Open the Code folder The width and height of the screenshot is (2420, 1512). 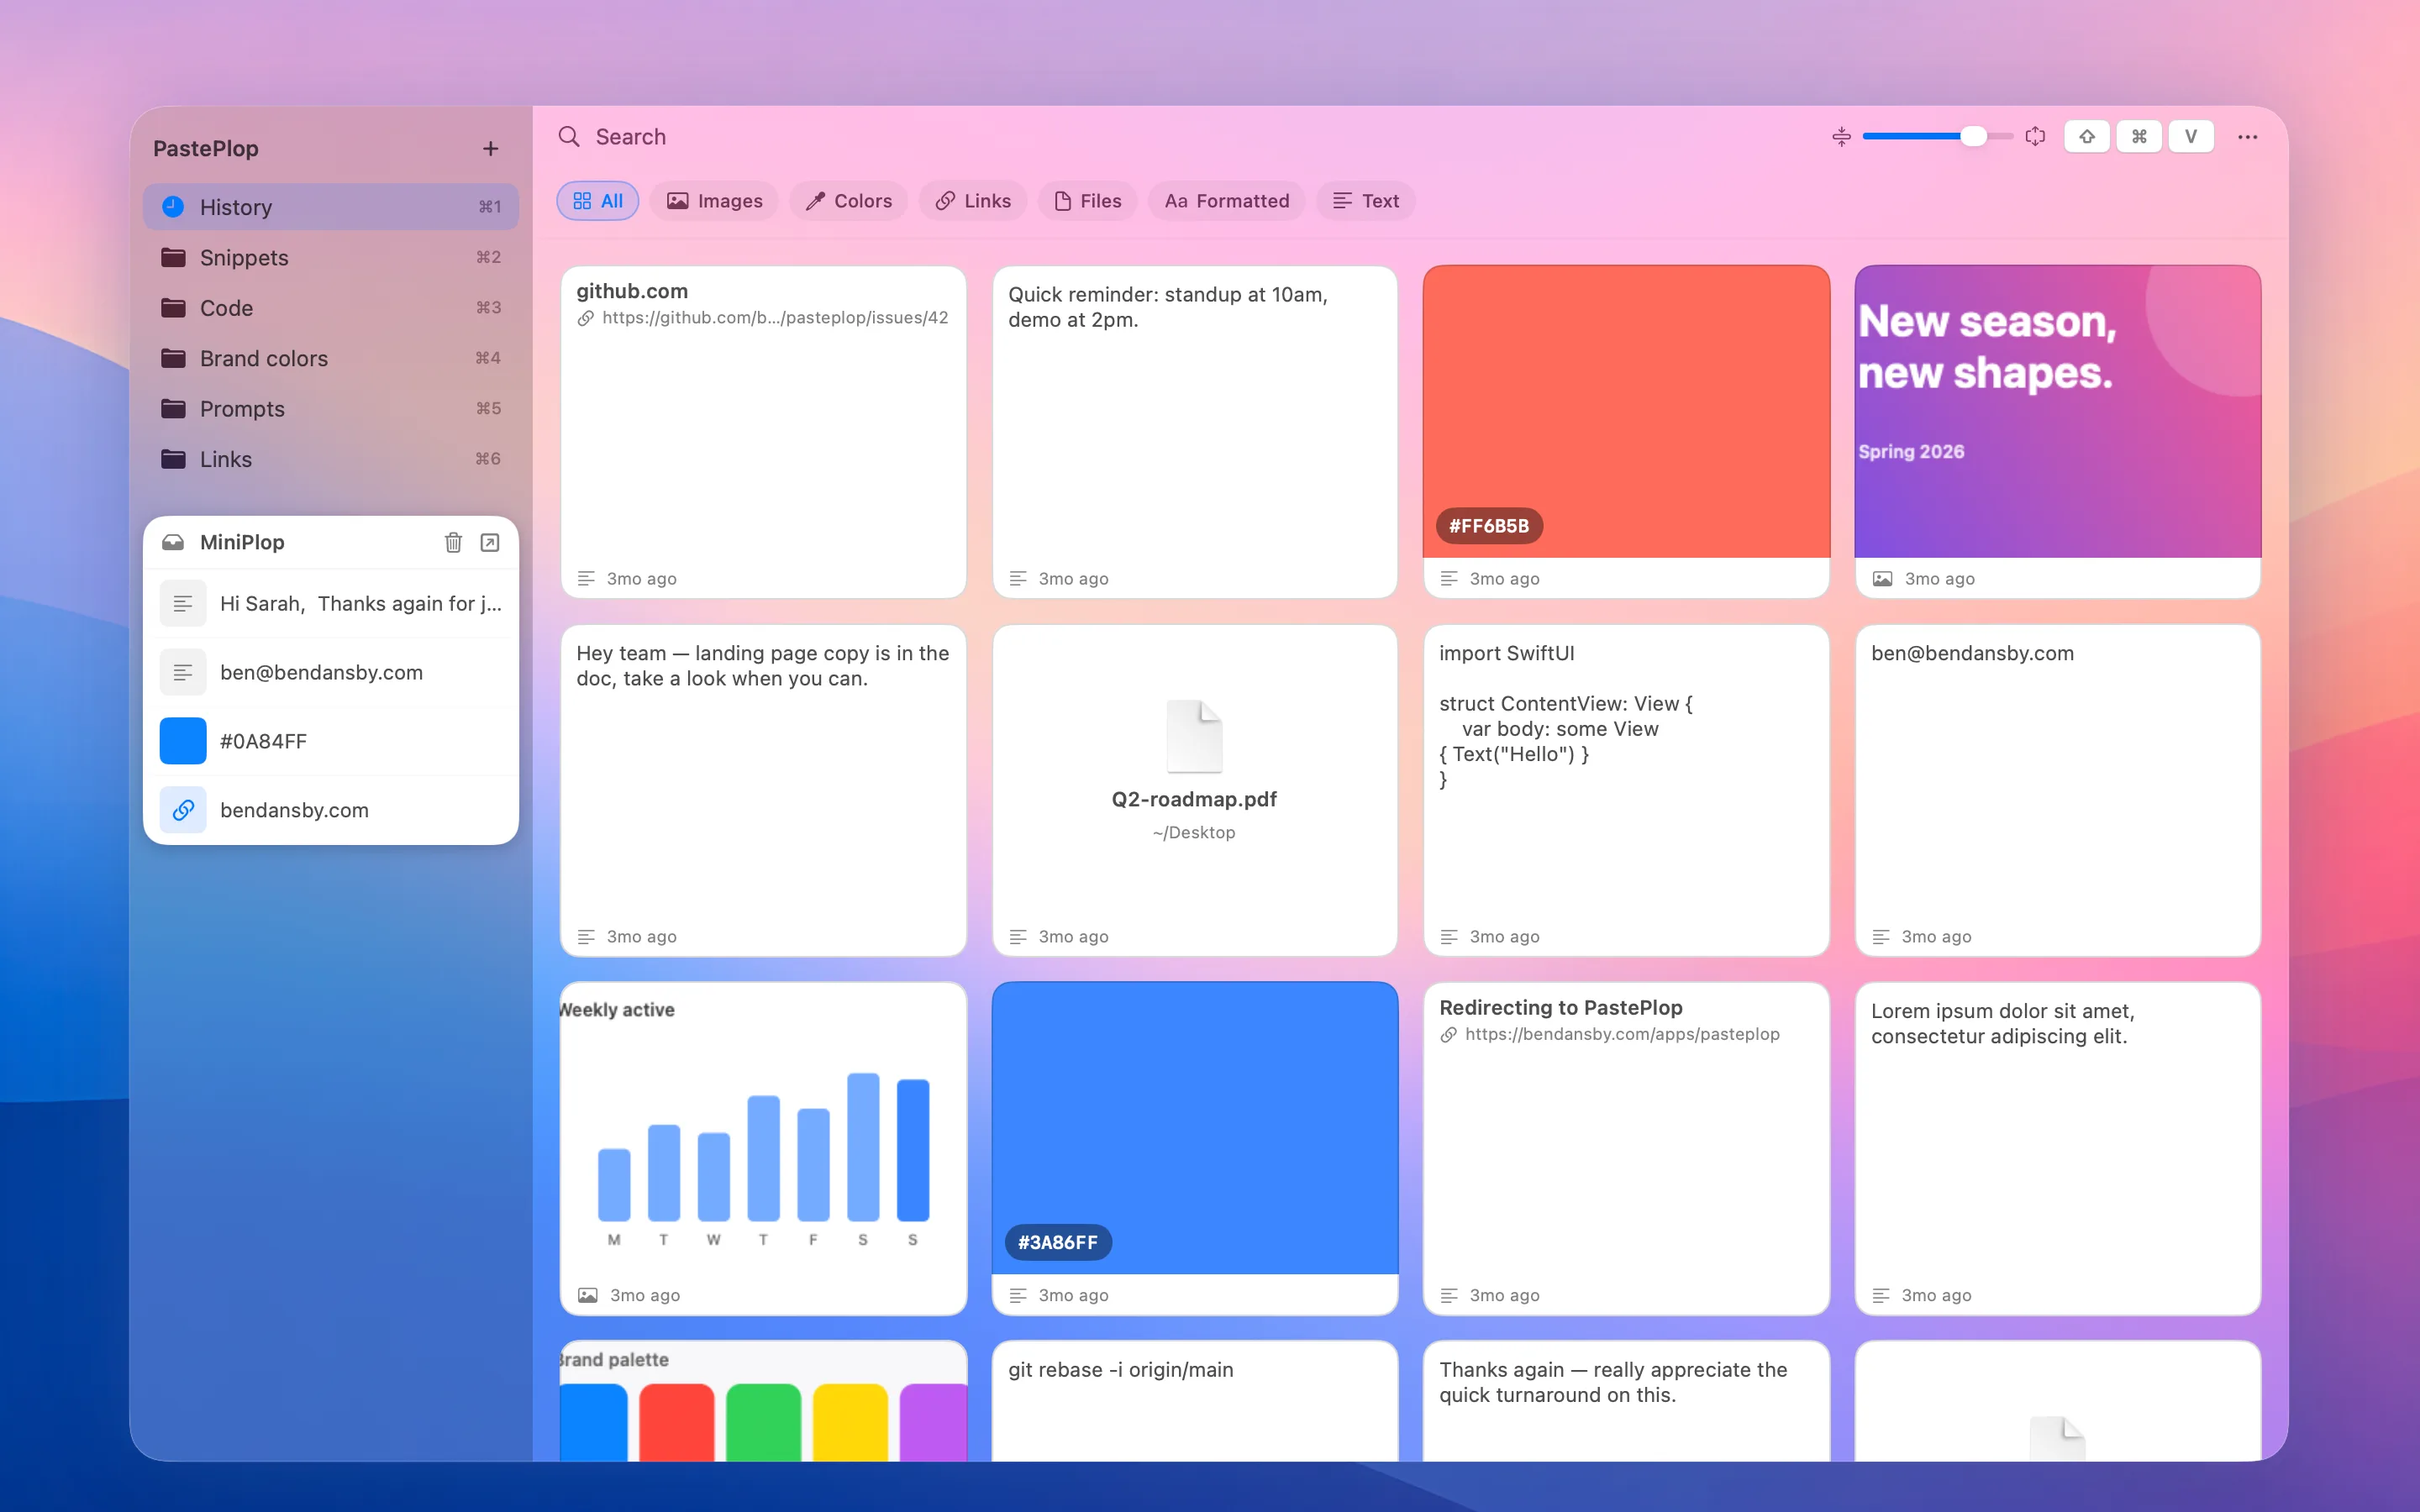pyautogui.click(x=331, y=308)
